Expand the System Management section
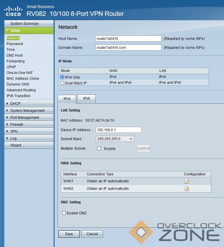 pos(29,110)
